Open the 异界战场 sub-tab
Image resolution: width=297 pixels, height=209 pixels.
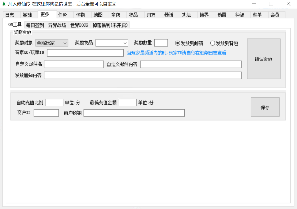(x=57, y=25)
